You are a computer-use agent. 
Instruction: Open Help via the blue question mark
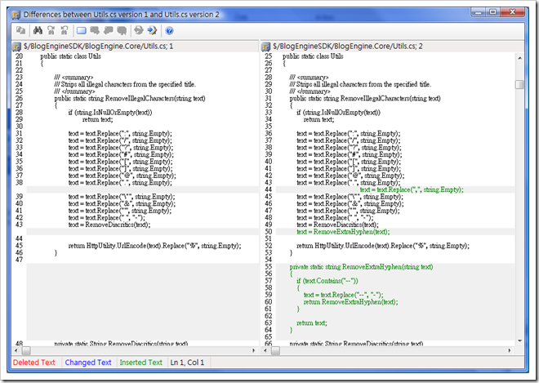coord(169,30)
